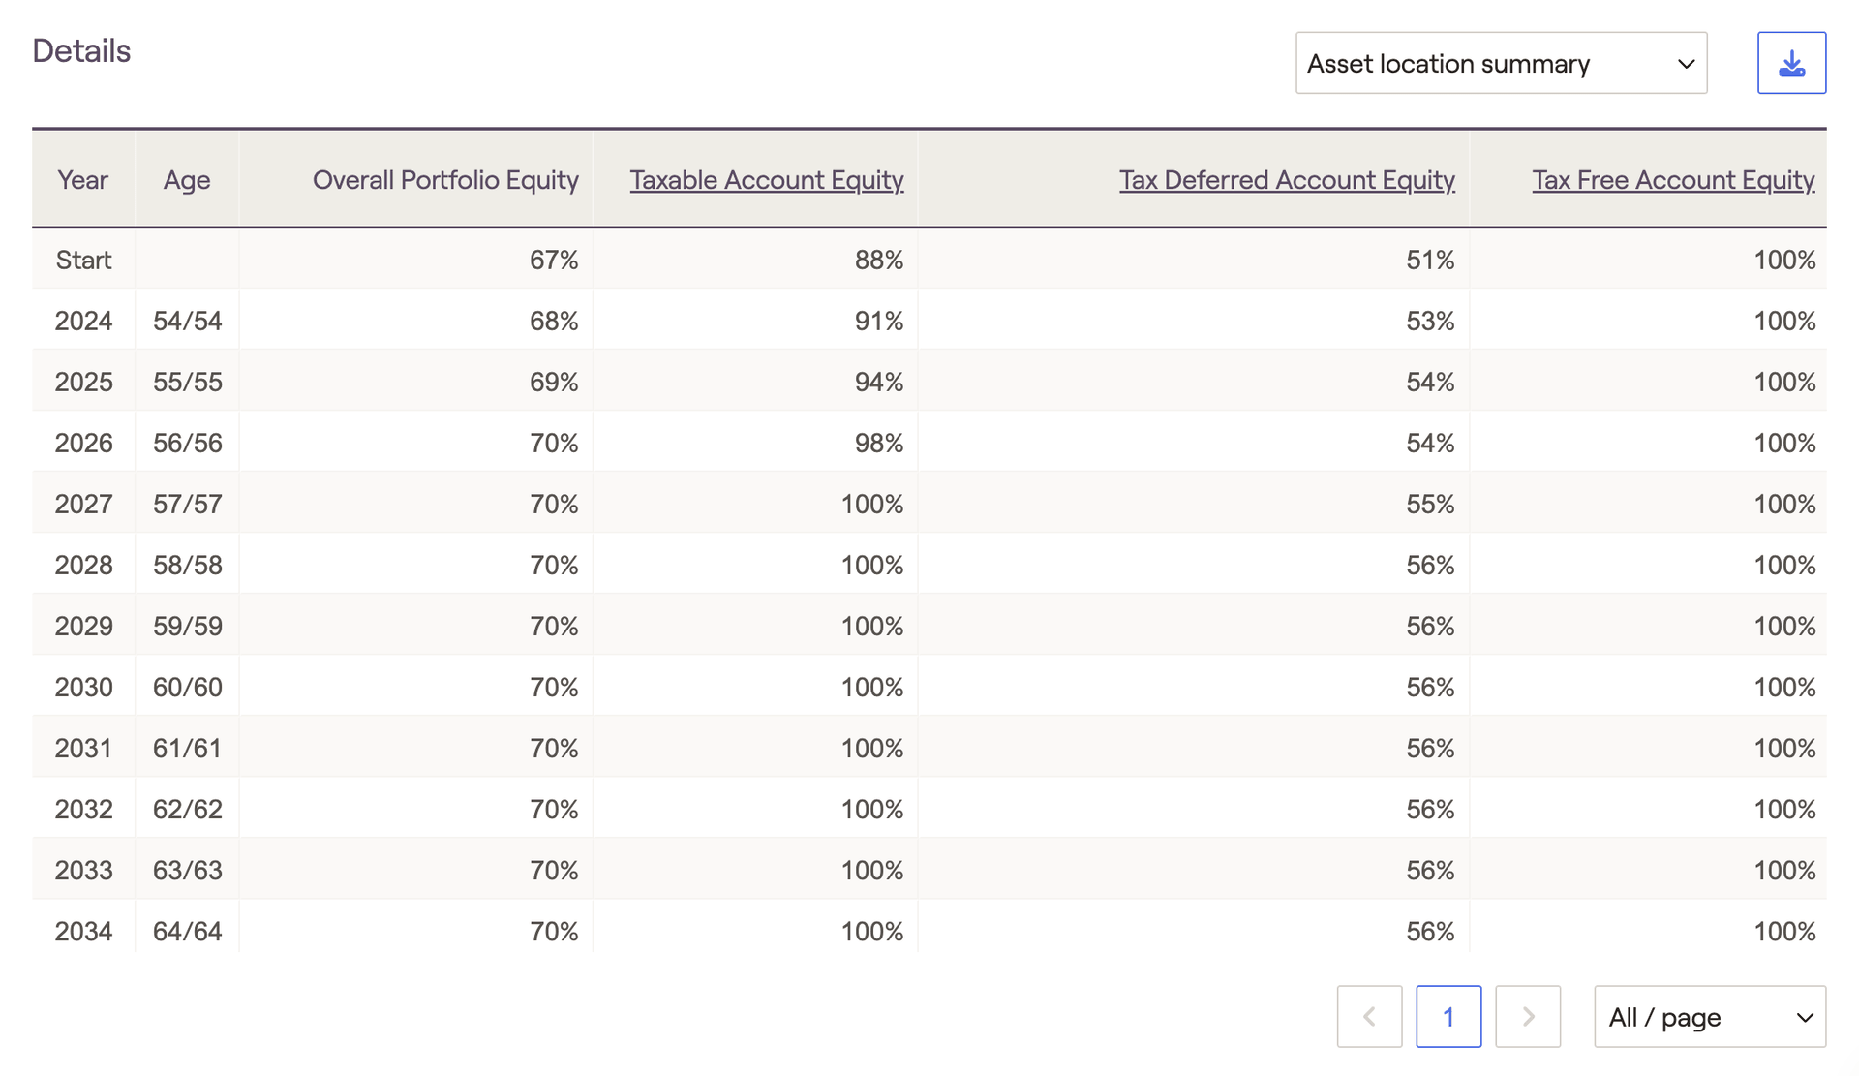1859x1076 pixels.
Task: Click the Overall Portfolio Equity column header
Action: pyautogui.click(x=445, y=180)
